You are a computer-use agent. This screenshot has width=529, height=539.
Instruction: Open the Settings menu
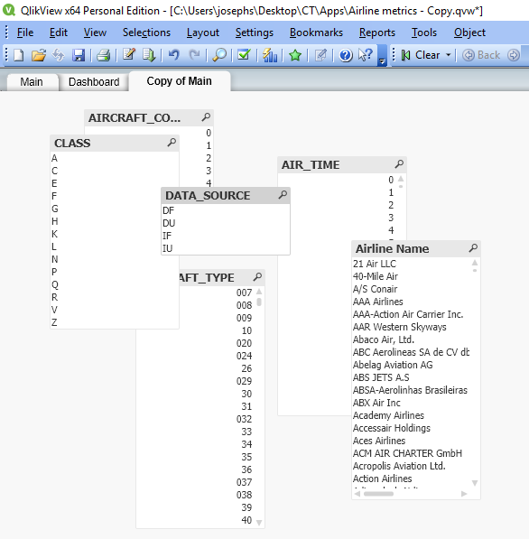[255, 33]
